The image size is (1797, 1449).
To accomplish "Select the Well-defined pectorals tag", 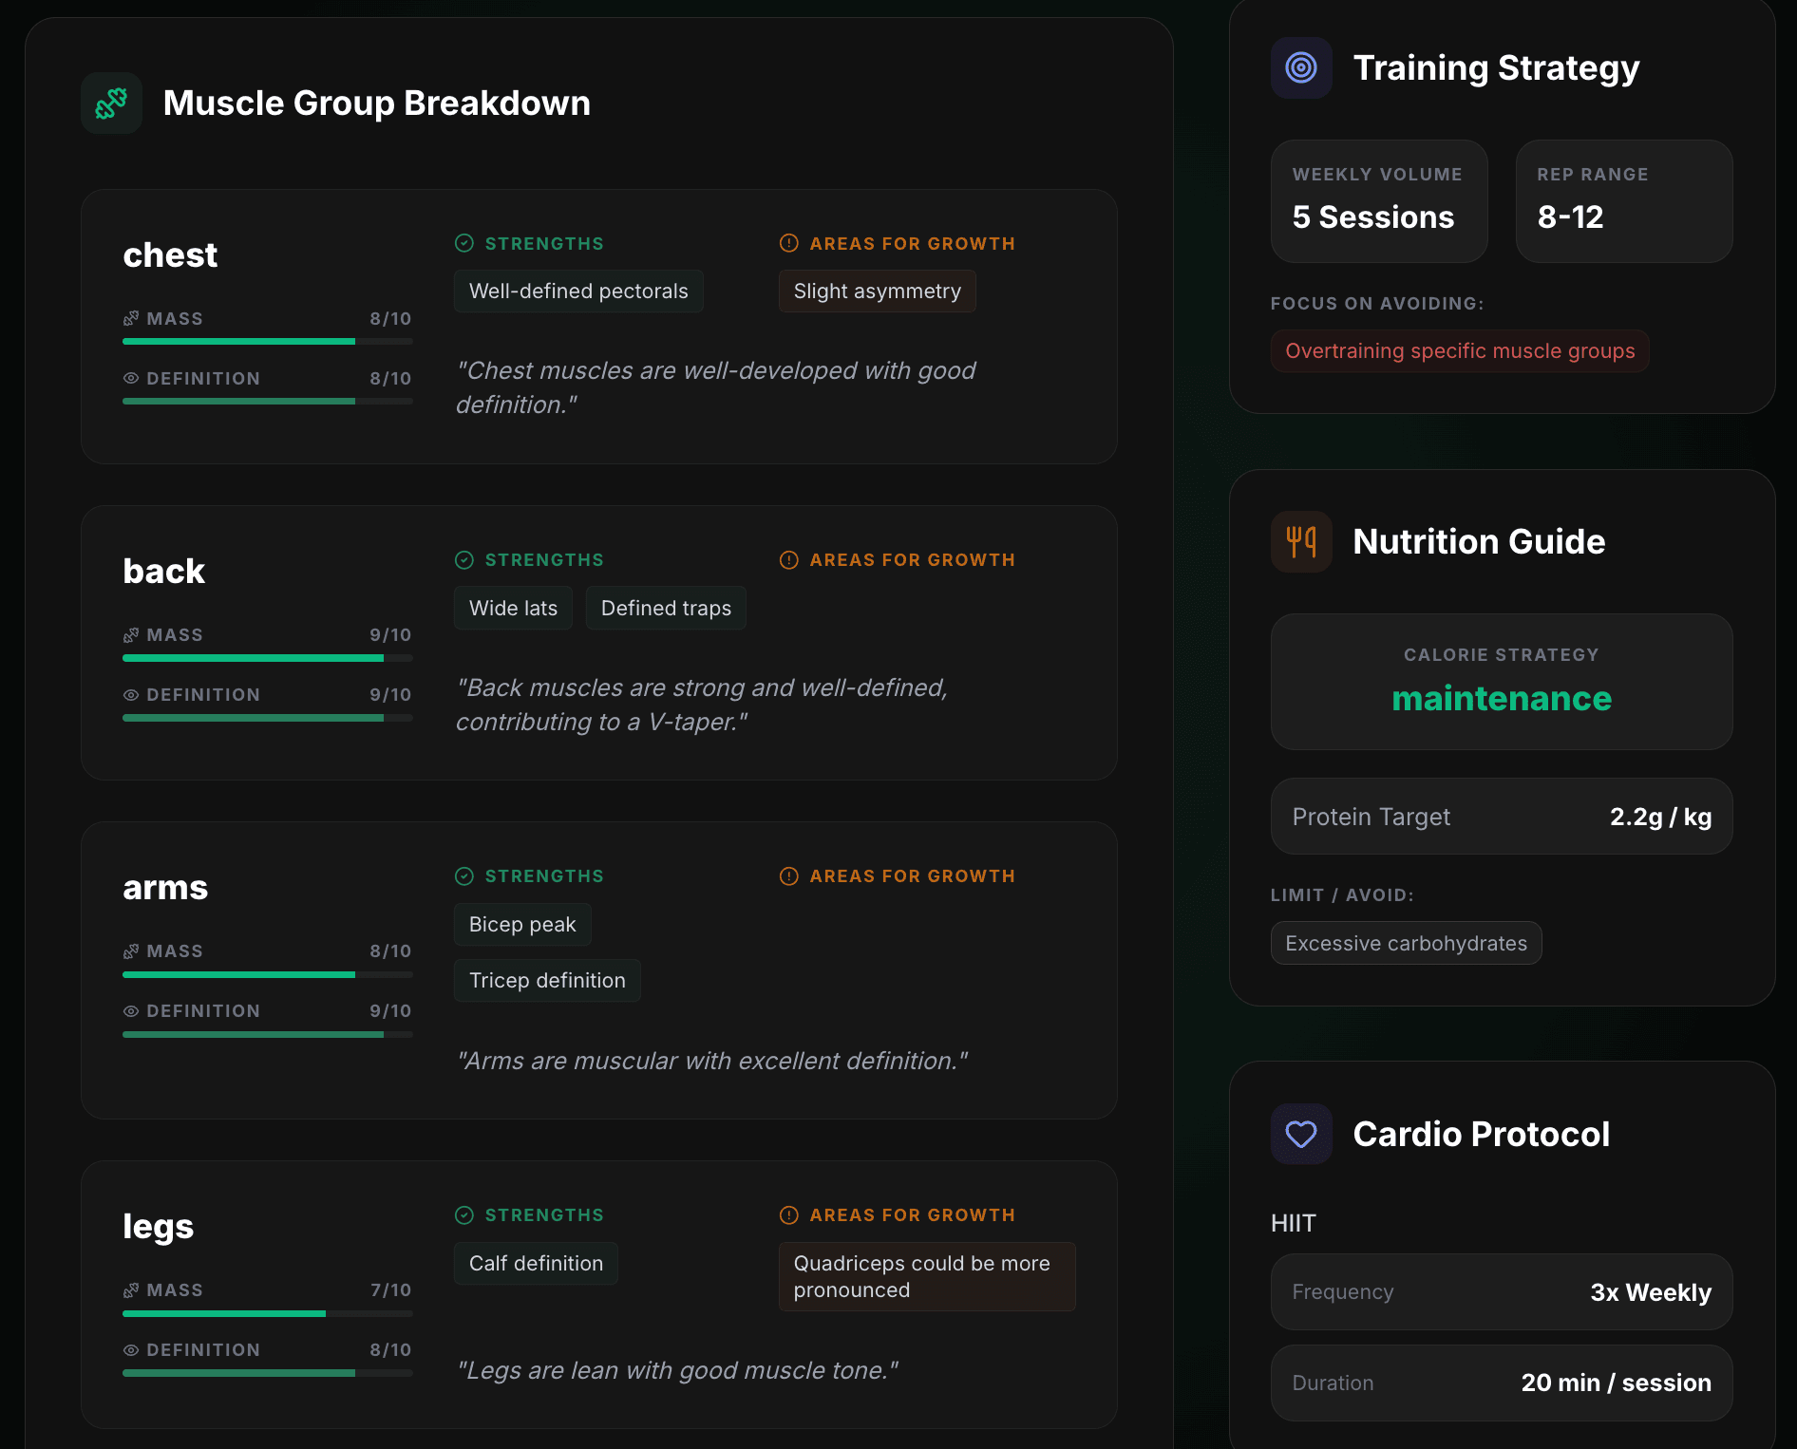I will point(577,292).
